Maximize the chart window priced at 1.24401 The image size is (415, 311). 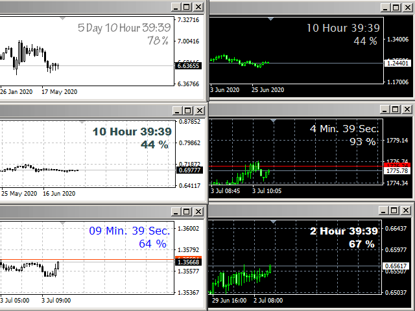pos(395,7)
